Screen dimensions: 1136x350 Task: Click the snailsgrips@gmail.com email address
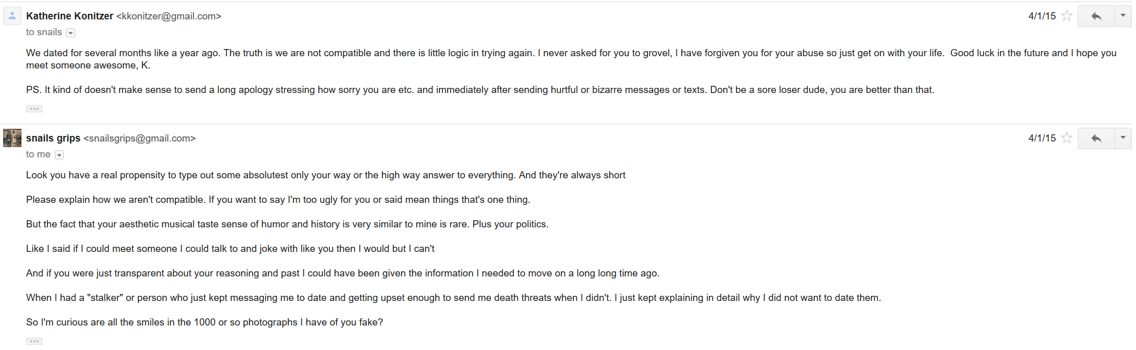pyautogui.click(x=140, y=138)
